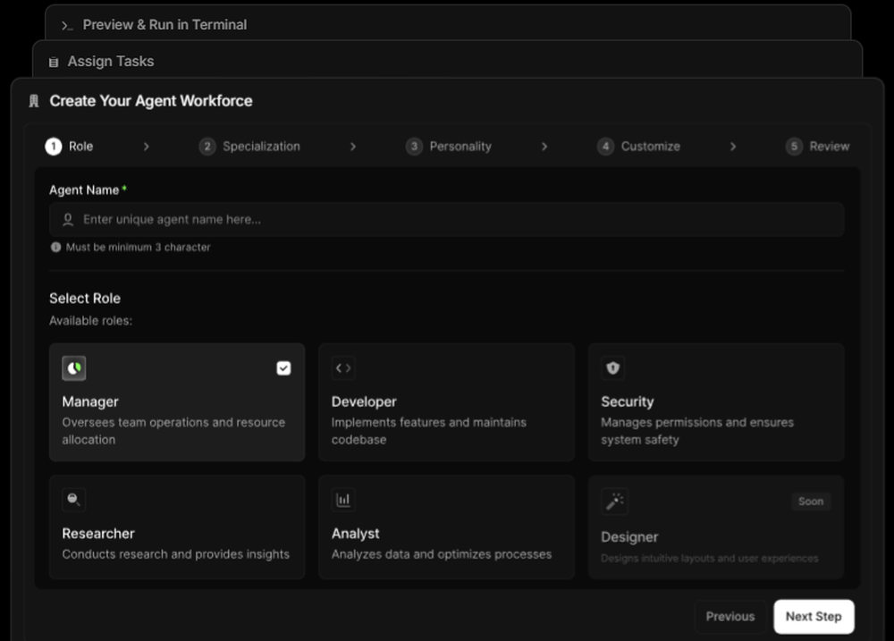Switch to the Personality step

[449, 146]
